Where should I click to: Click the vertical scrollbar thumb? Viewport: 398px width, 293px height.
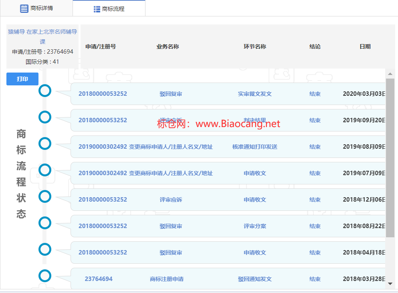tap(390, 158)
